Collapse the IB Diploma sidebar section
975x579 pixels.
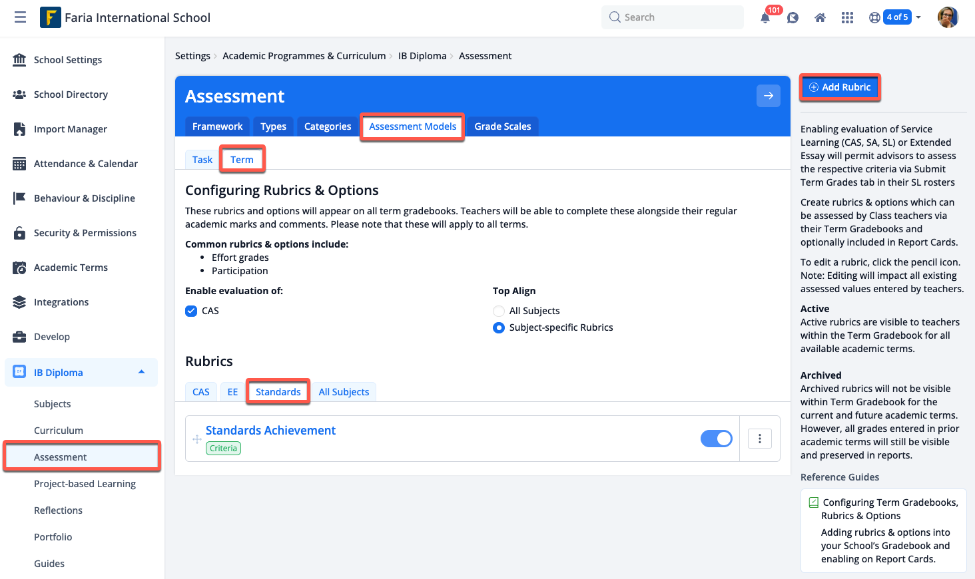[141, 372]
